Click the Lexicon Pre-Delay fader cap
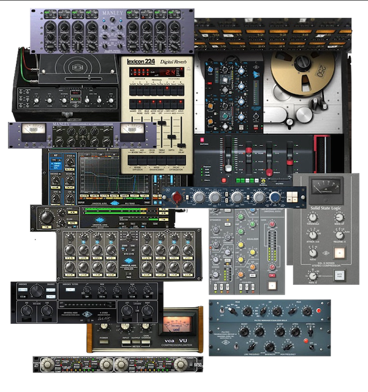368x392 pixels. tap(182, 145)
